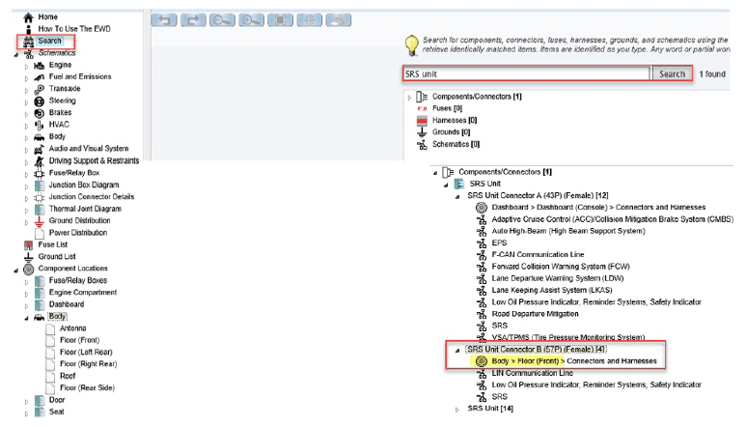Open Dashboard (Console) Connectors and Harnesses link

coord(598,208)
